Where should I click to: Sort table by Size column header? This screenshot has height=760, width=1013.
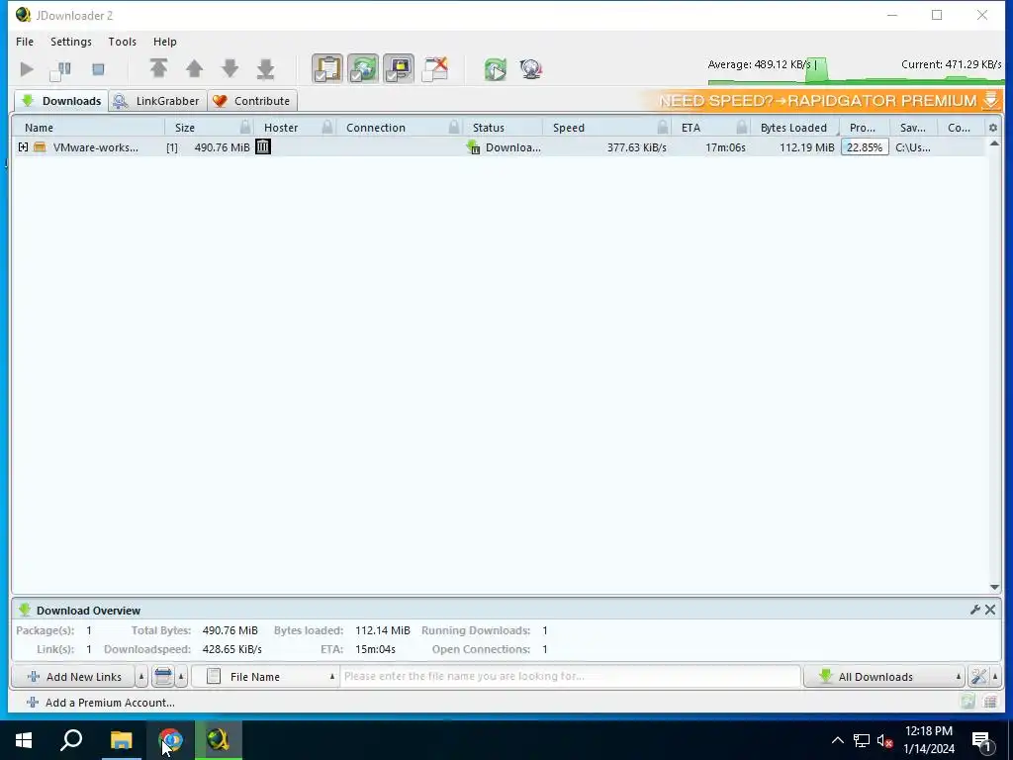184,128
